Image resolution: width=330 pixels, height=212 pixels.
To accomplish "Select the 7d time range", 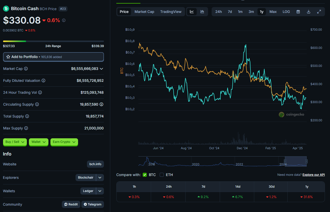I will coord(230,12).
